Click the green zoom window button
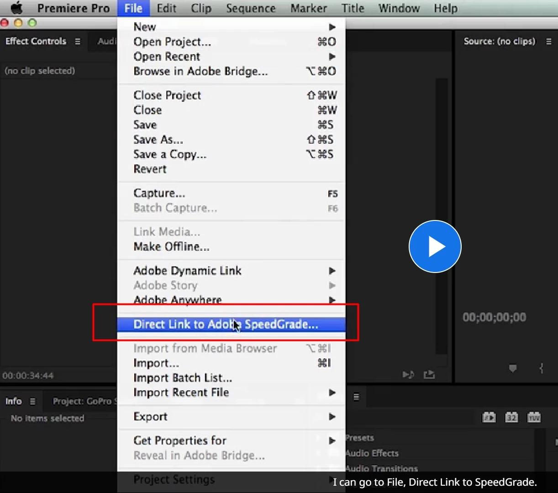558x493 pixels. 32,23
